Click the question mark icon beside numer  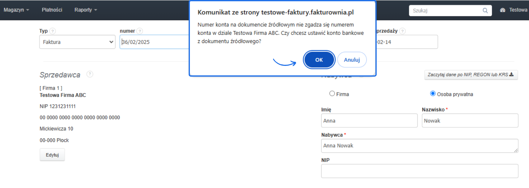(x=140, y=31)
